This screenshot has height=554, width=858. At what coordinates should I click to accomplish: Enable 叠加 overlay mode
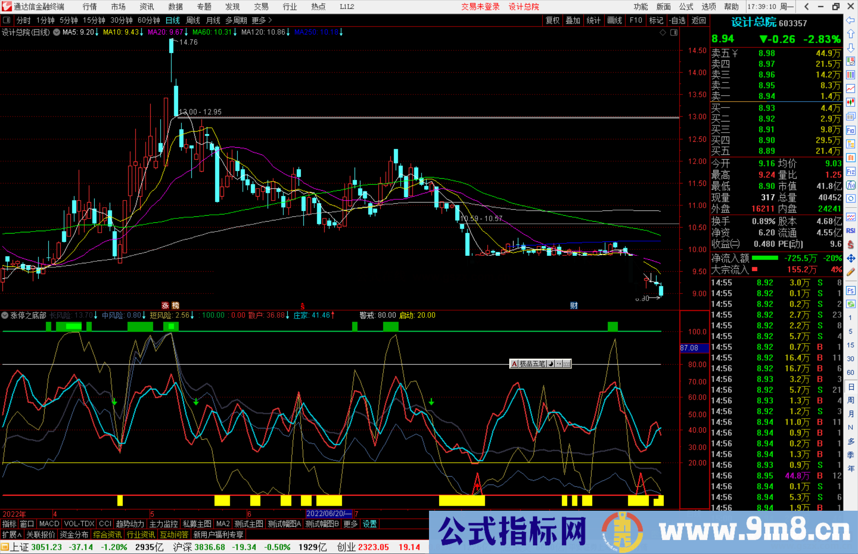(x=573, y=20)
